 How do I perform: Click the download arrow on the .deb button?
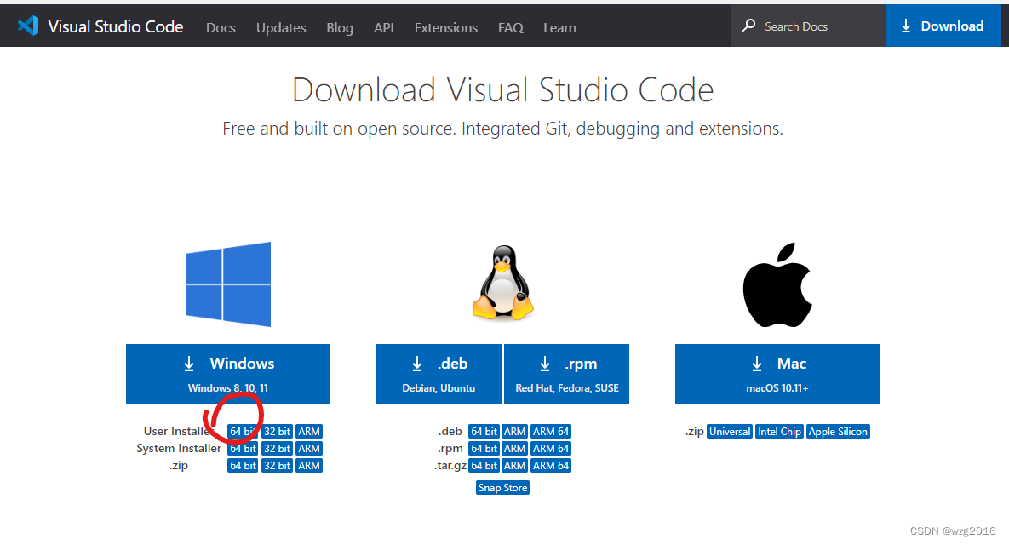pyautogui.click(x=417, y=363)
